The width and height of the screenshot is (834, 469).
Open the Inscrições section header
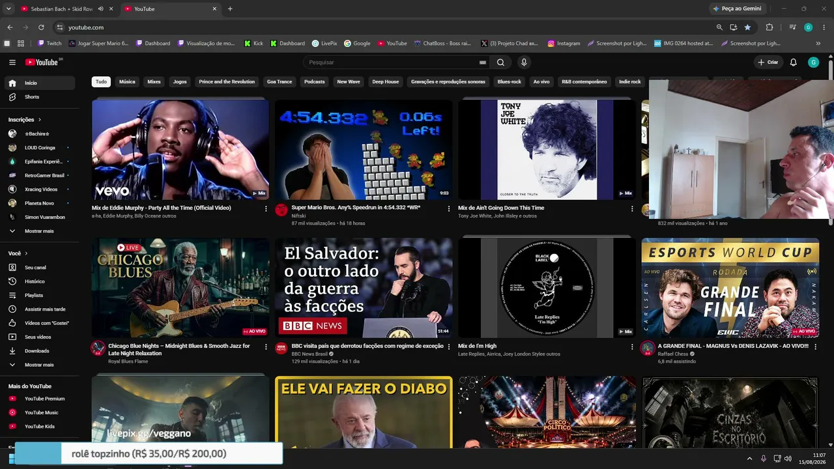point(25,120)
